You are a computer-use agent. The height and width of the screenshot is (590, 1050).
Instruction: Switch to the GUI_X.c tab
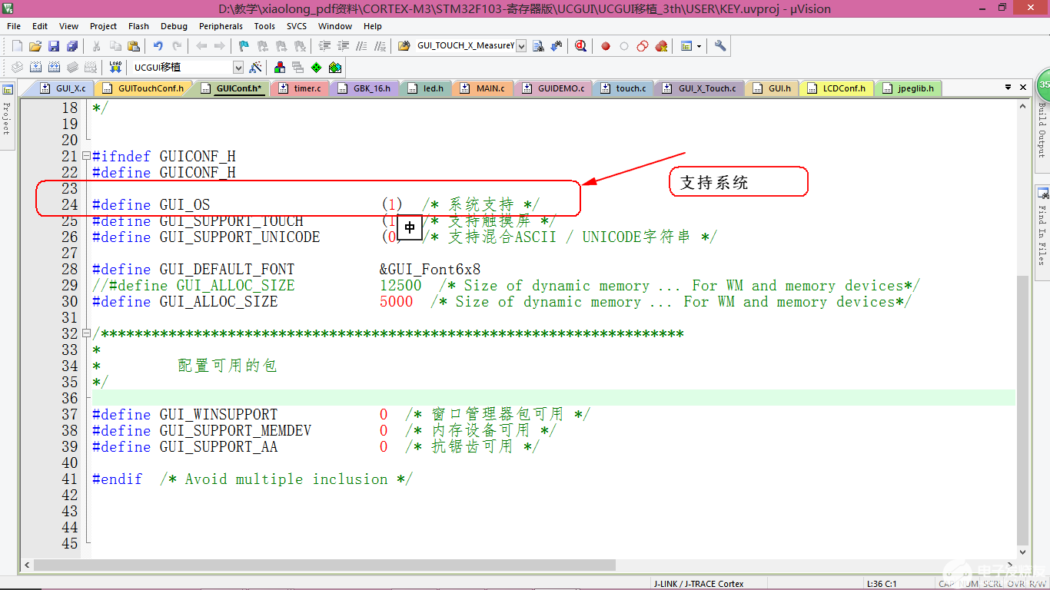pos(63,88)
